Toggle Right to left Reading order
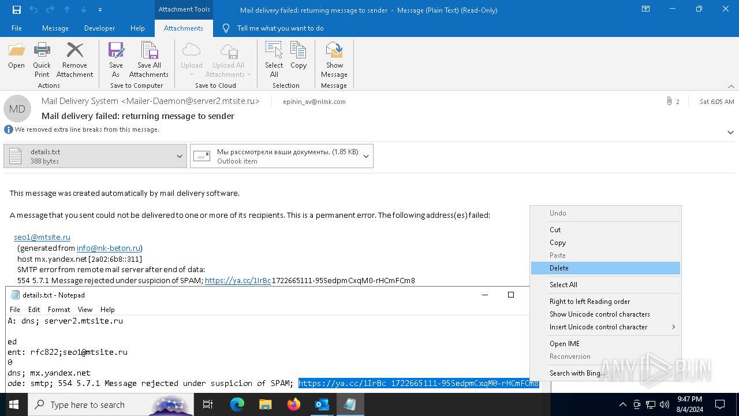Screen dimensions: 739x416 point(606,302)
